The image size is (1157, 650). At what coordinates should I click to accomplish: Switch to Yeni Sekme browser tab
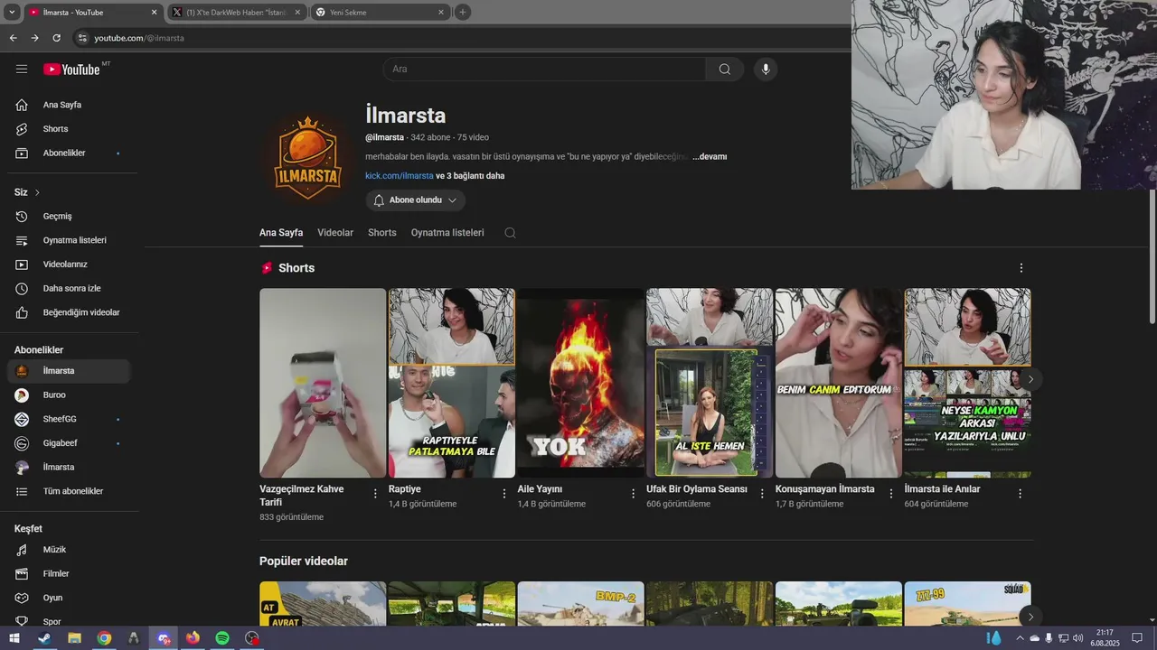click(380, 13)
